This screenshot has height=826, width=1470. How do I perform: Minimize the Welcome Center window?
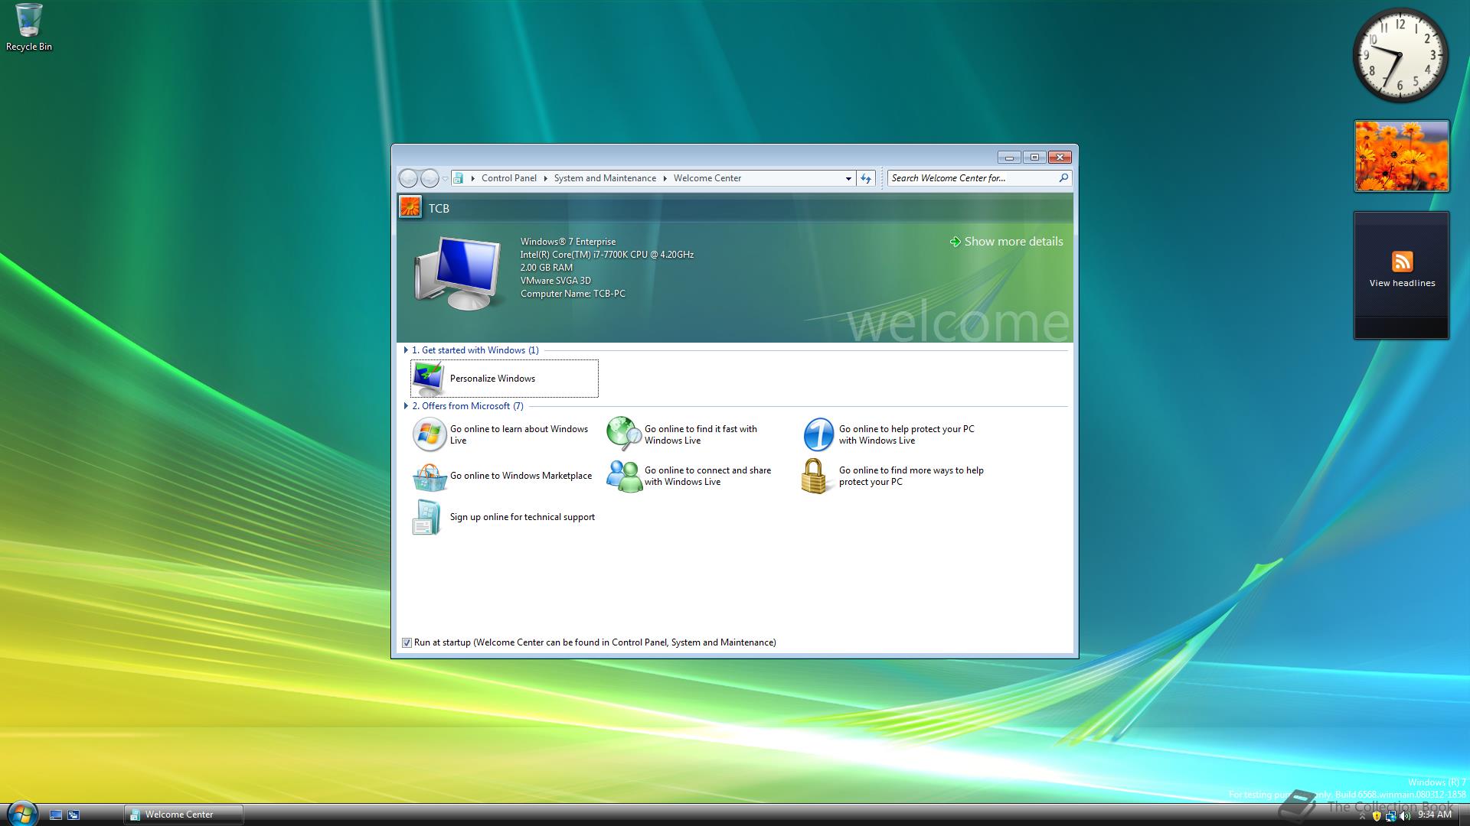[x=1009, y=158]
